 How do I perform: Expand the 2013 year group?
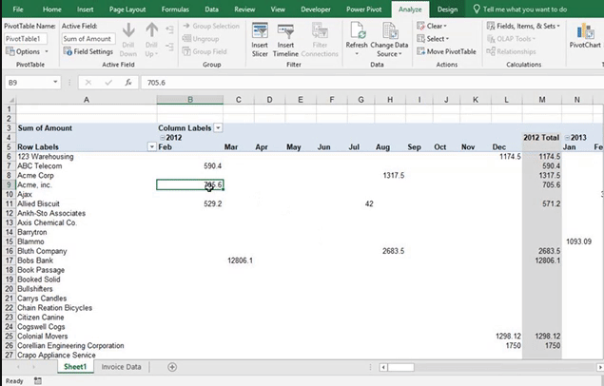[567, 137]
